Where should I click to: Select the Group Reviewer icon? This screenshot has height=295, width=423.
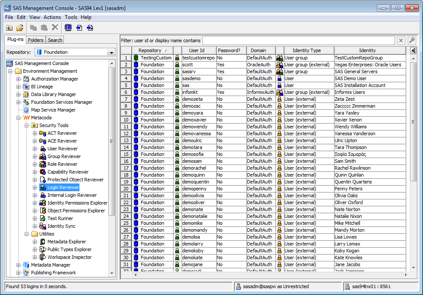click(43, 156)
